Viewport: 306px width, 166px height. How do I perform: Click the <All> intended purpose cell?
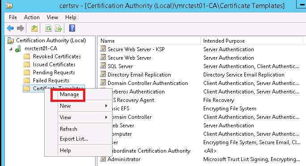pyautogui.click(x=210, y=151)
